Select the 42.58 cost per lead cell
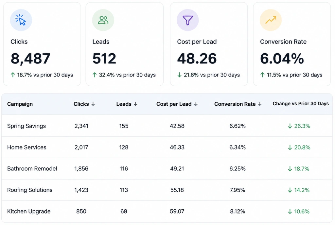The image size is (335, 225). click(x=177, y=126)
